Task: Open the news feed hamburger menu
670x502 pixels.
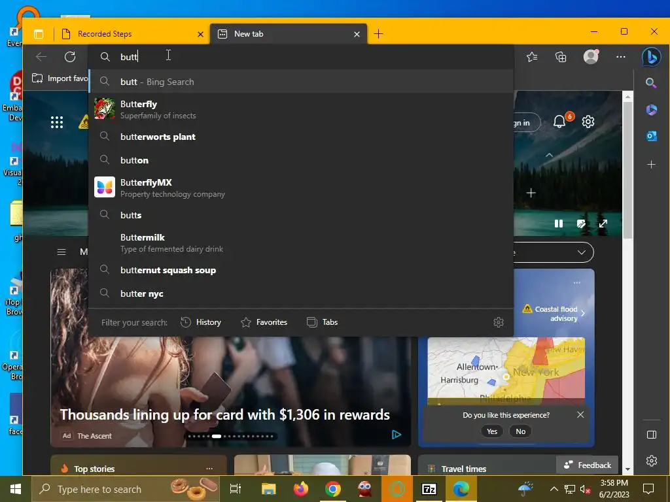Action: coord(62,252)
